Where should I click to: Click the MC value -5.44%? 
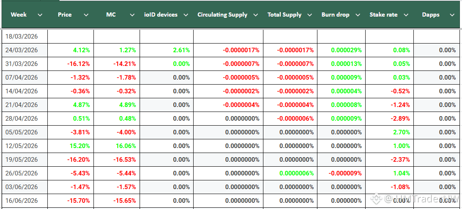126,173
